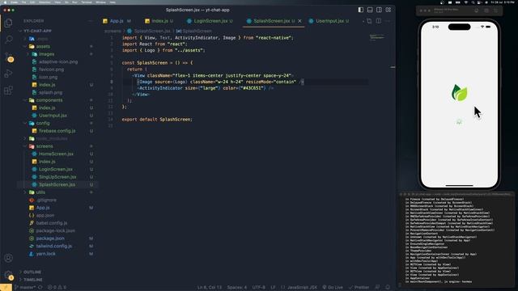Open splash.png file
The height and width of the screenshot is (291, 518).
click(x=50, y=92)
